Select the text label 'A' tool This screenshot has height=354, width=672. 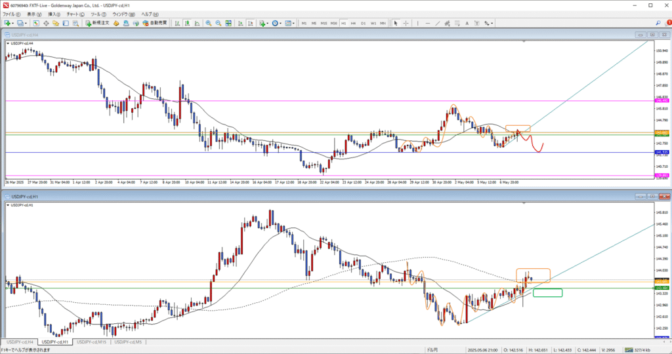point(468,23)
